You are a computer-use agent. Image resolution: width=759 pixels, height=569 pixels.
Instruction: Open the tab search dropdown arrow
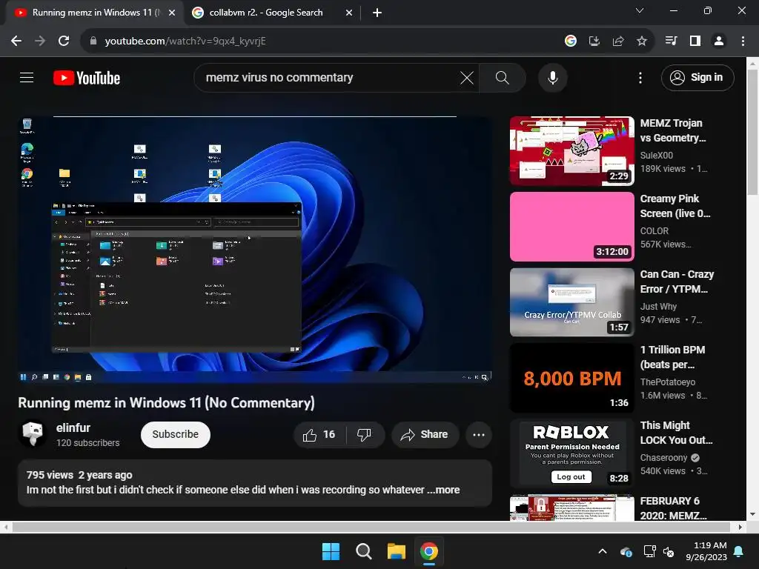tap(640, 10)
